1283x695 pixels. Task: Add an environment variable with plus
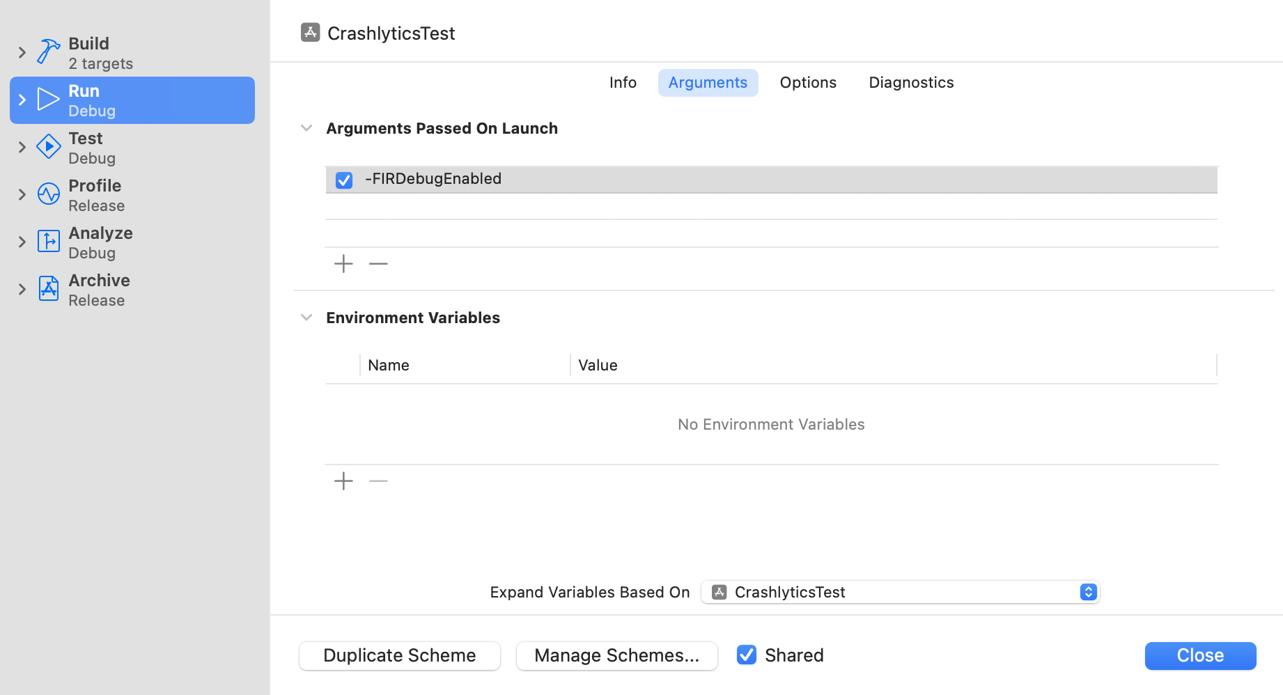(343, 481)
